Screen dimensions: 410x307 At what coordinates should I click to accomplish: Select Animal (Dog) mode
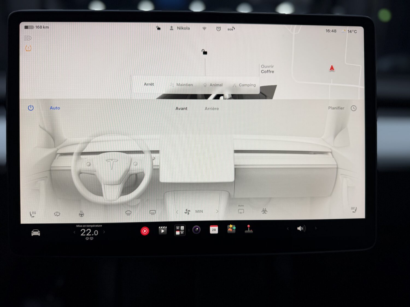point(213,85)
